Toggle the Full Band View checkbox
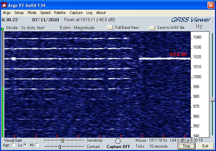 click(x=110, y=28)
